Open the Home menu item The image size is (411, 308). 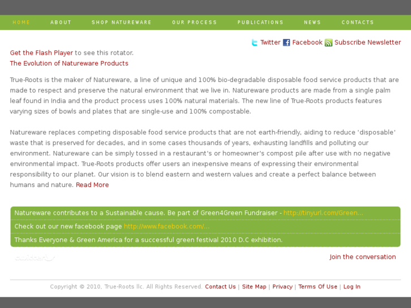click(x=21, y=22)
